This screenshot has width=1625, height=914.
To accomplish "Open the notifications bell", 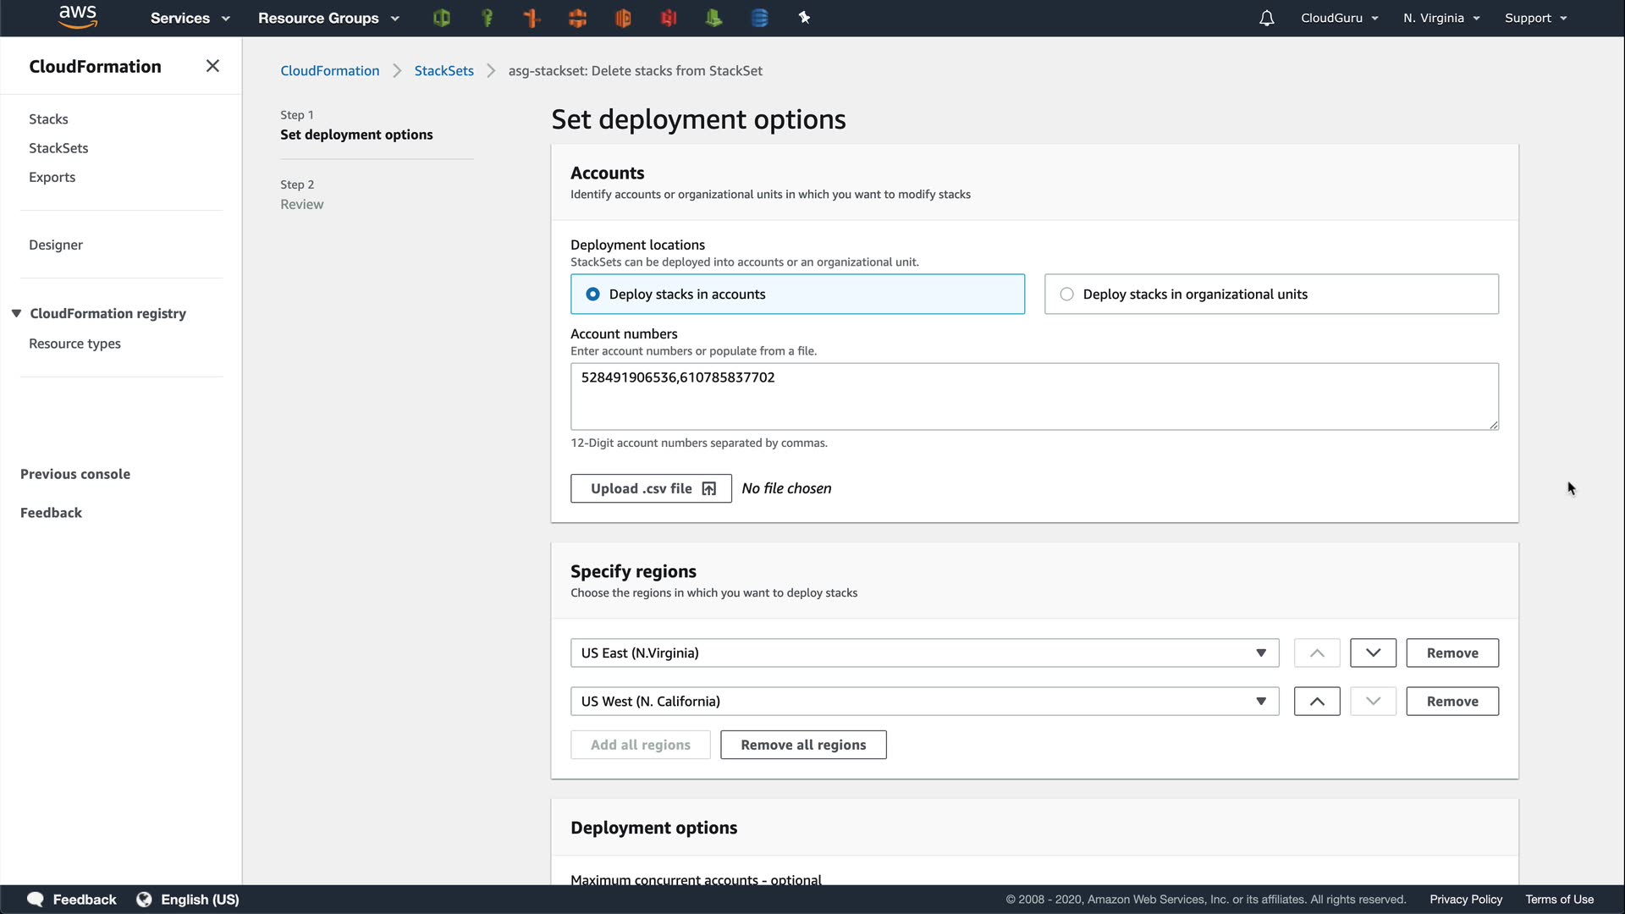I will tap(1266, 18).
